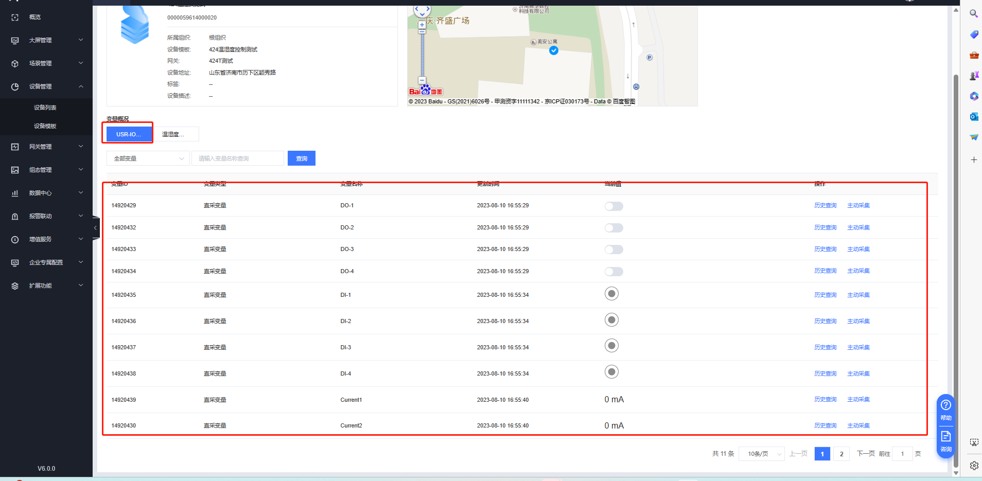Switch to the 温湿度 variable tab

point(177,134)
